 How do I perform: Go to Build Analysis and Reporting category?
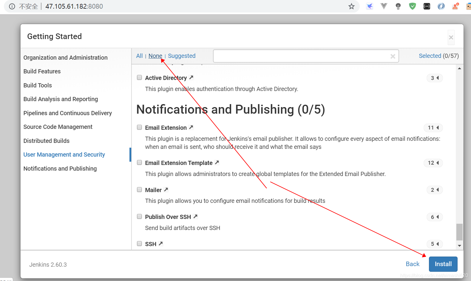coord(61,99)
